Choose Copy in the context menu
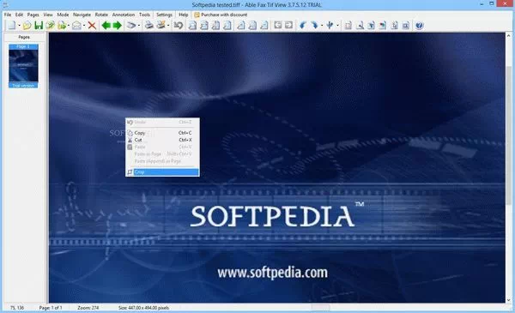The image size is (515, 313). coord(162,133)
